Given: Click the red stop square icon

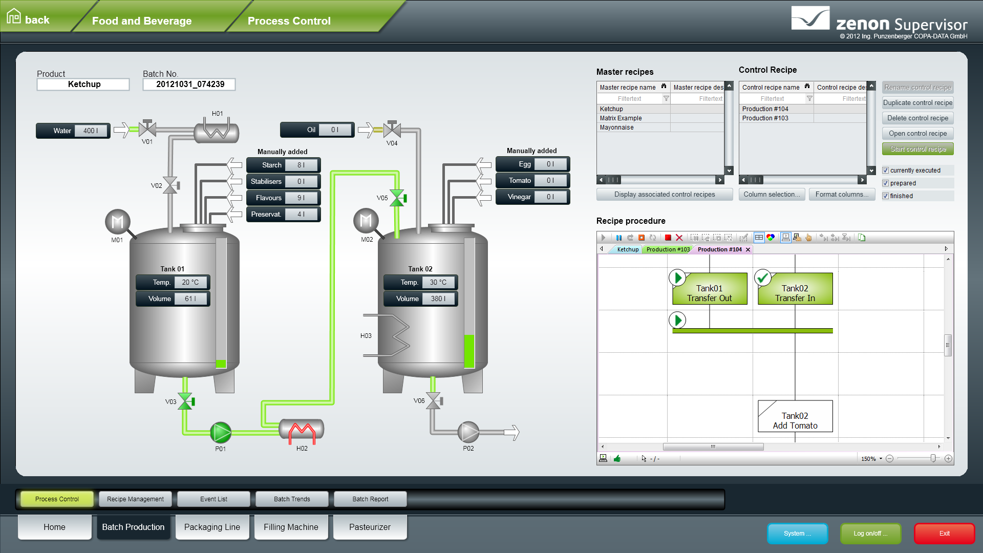Looking at the screenshot, I should 668,238.
